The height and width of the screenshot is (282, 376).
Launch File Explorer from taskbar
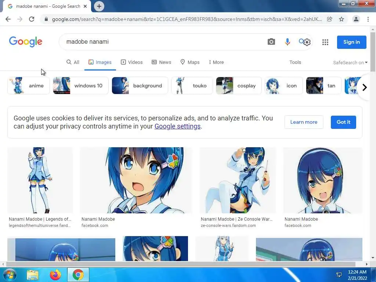click(x=33, y=275)
